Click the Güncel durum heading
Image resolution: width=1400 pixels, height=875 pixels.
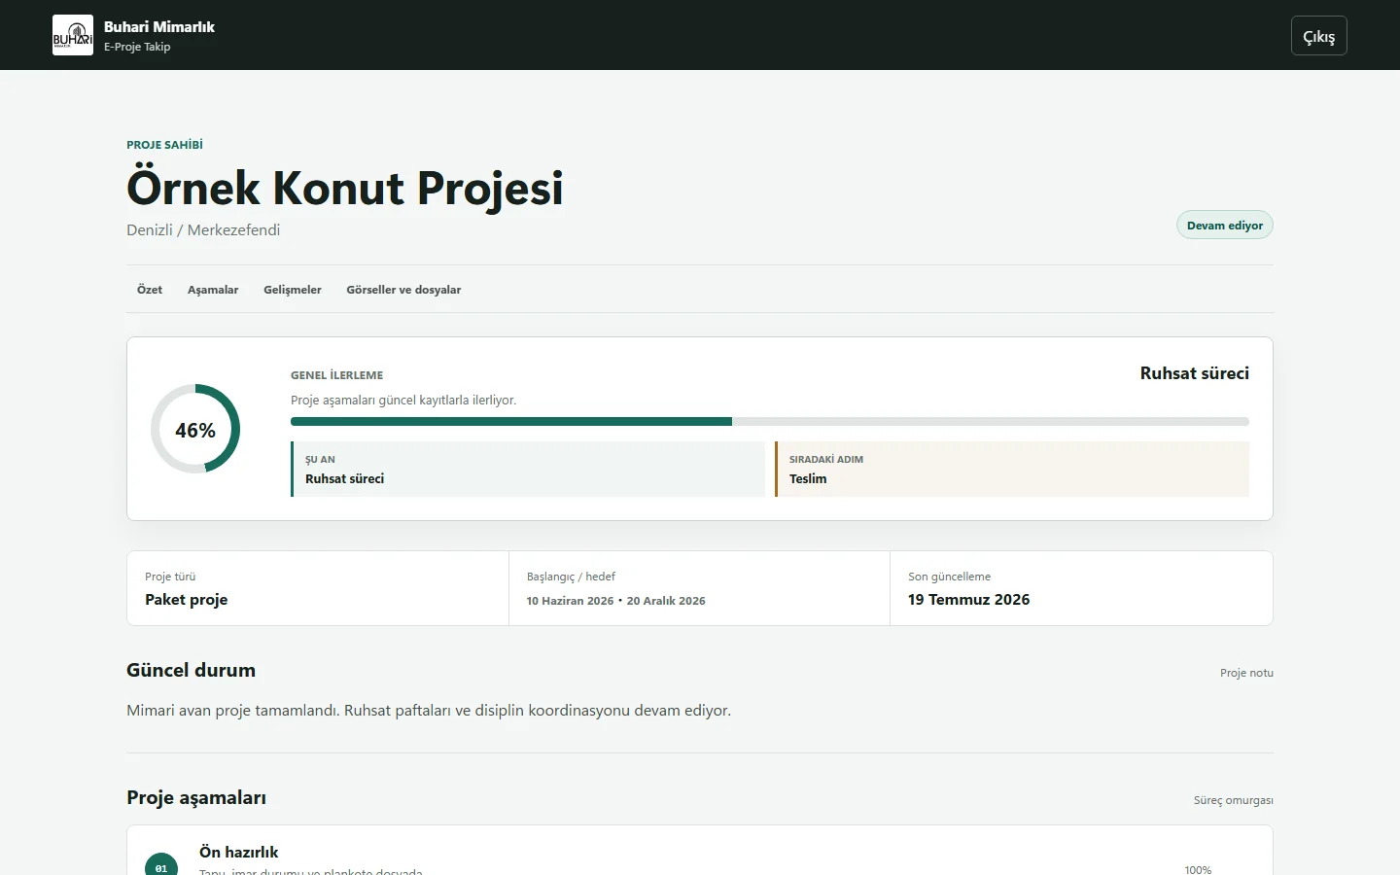pyautogui.click(x=191, y=670)
